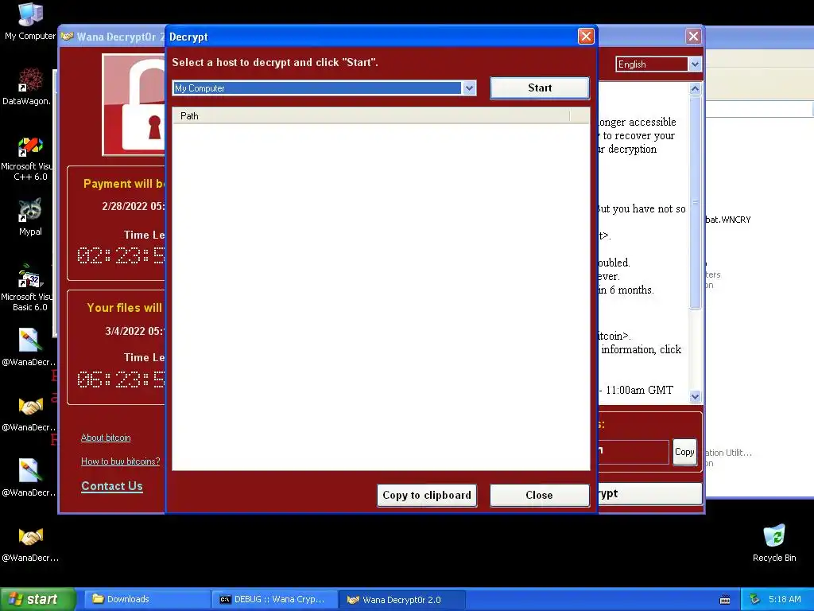Click the red padlock image

[135, 104]
